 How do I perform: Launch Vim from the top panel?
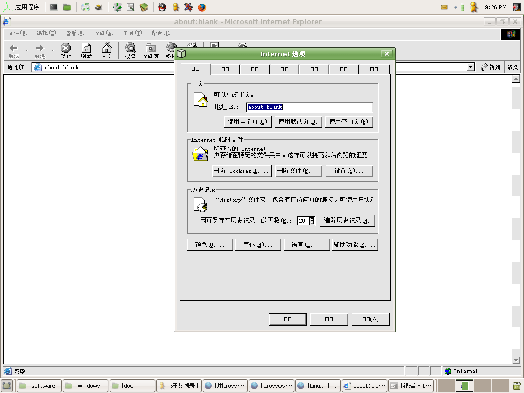coord(117,7)
